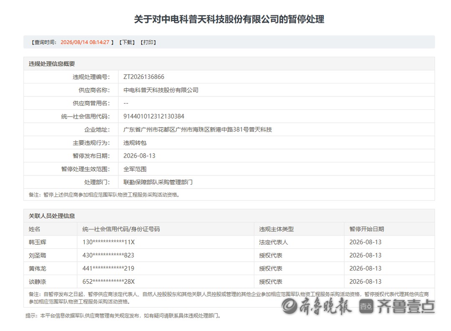The image size is (451, 331).
Task: Select ID number 130************11X
Action: click(x=109, y=243)
